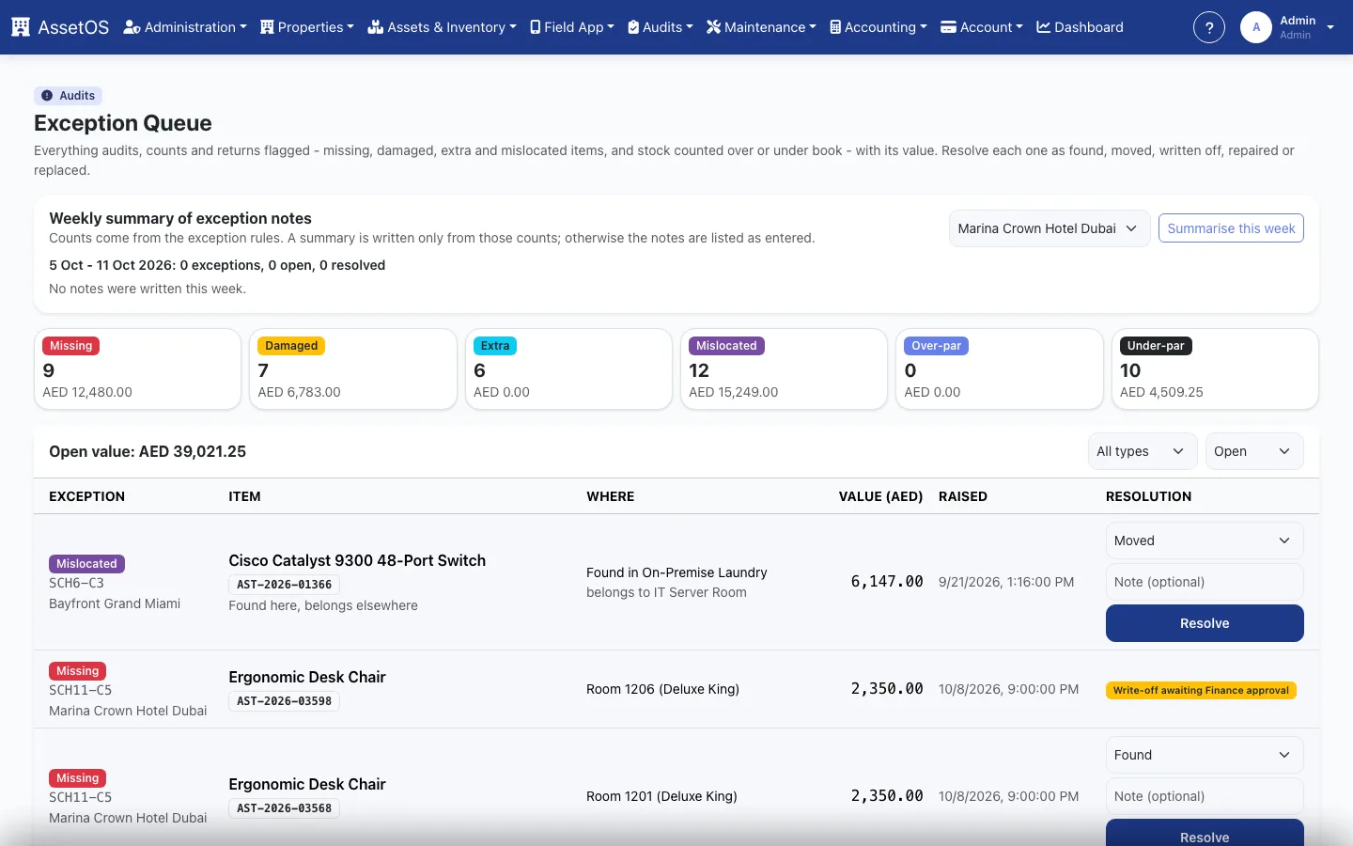Click the Write-off awaiting Finance approval badge
This screenshot has height=846, width=1353.
pos(1201,690)
